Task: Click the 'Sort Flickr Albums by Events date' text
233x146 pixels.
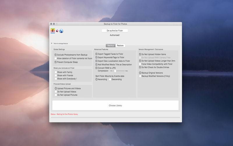Action: click(110, 76)
